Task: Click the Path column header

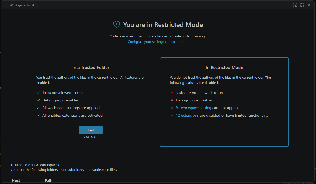Action: coord(48,180)
